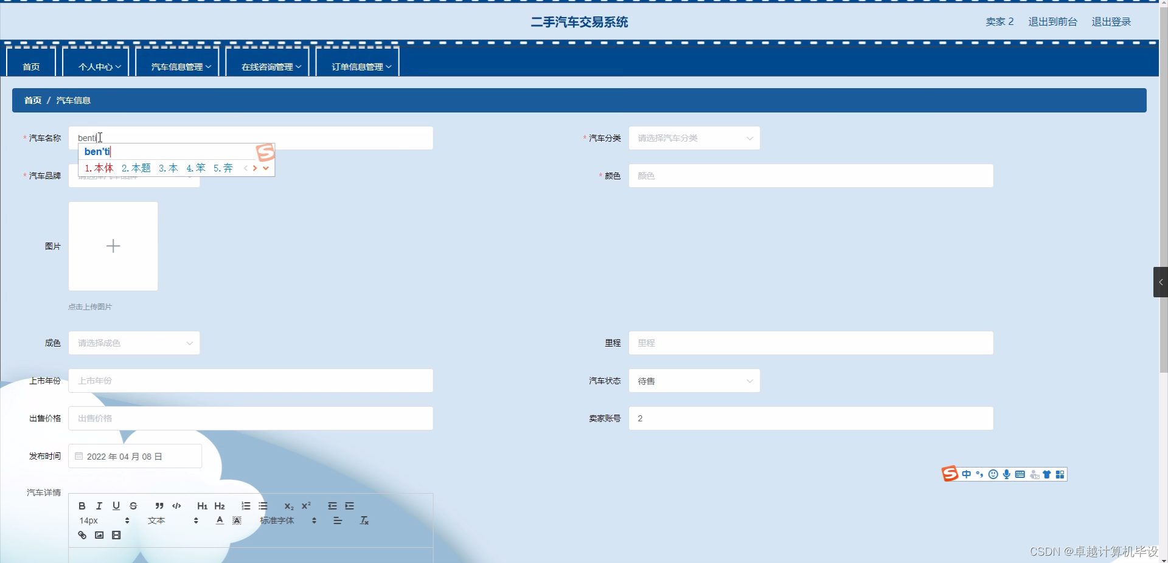The image size is (1168, 563).
Task: Apply underline in the rich text toolbar
Action: 116,506
